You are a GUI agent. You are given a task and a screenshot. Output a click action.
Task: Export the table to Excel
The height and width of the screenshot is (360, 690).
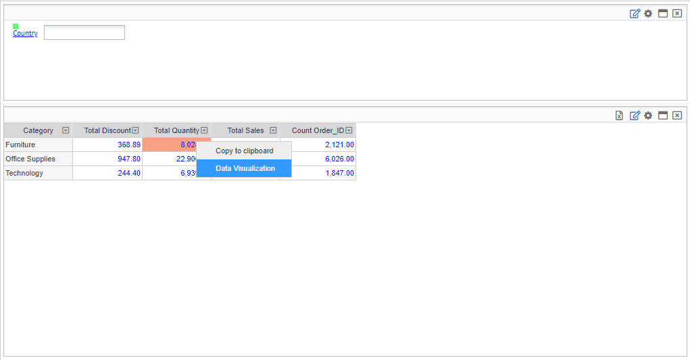(x=619, y=115)
